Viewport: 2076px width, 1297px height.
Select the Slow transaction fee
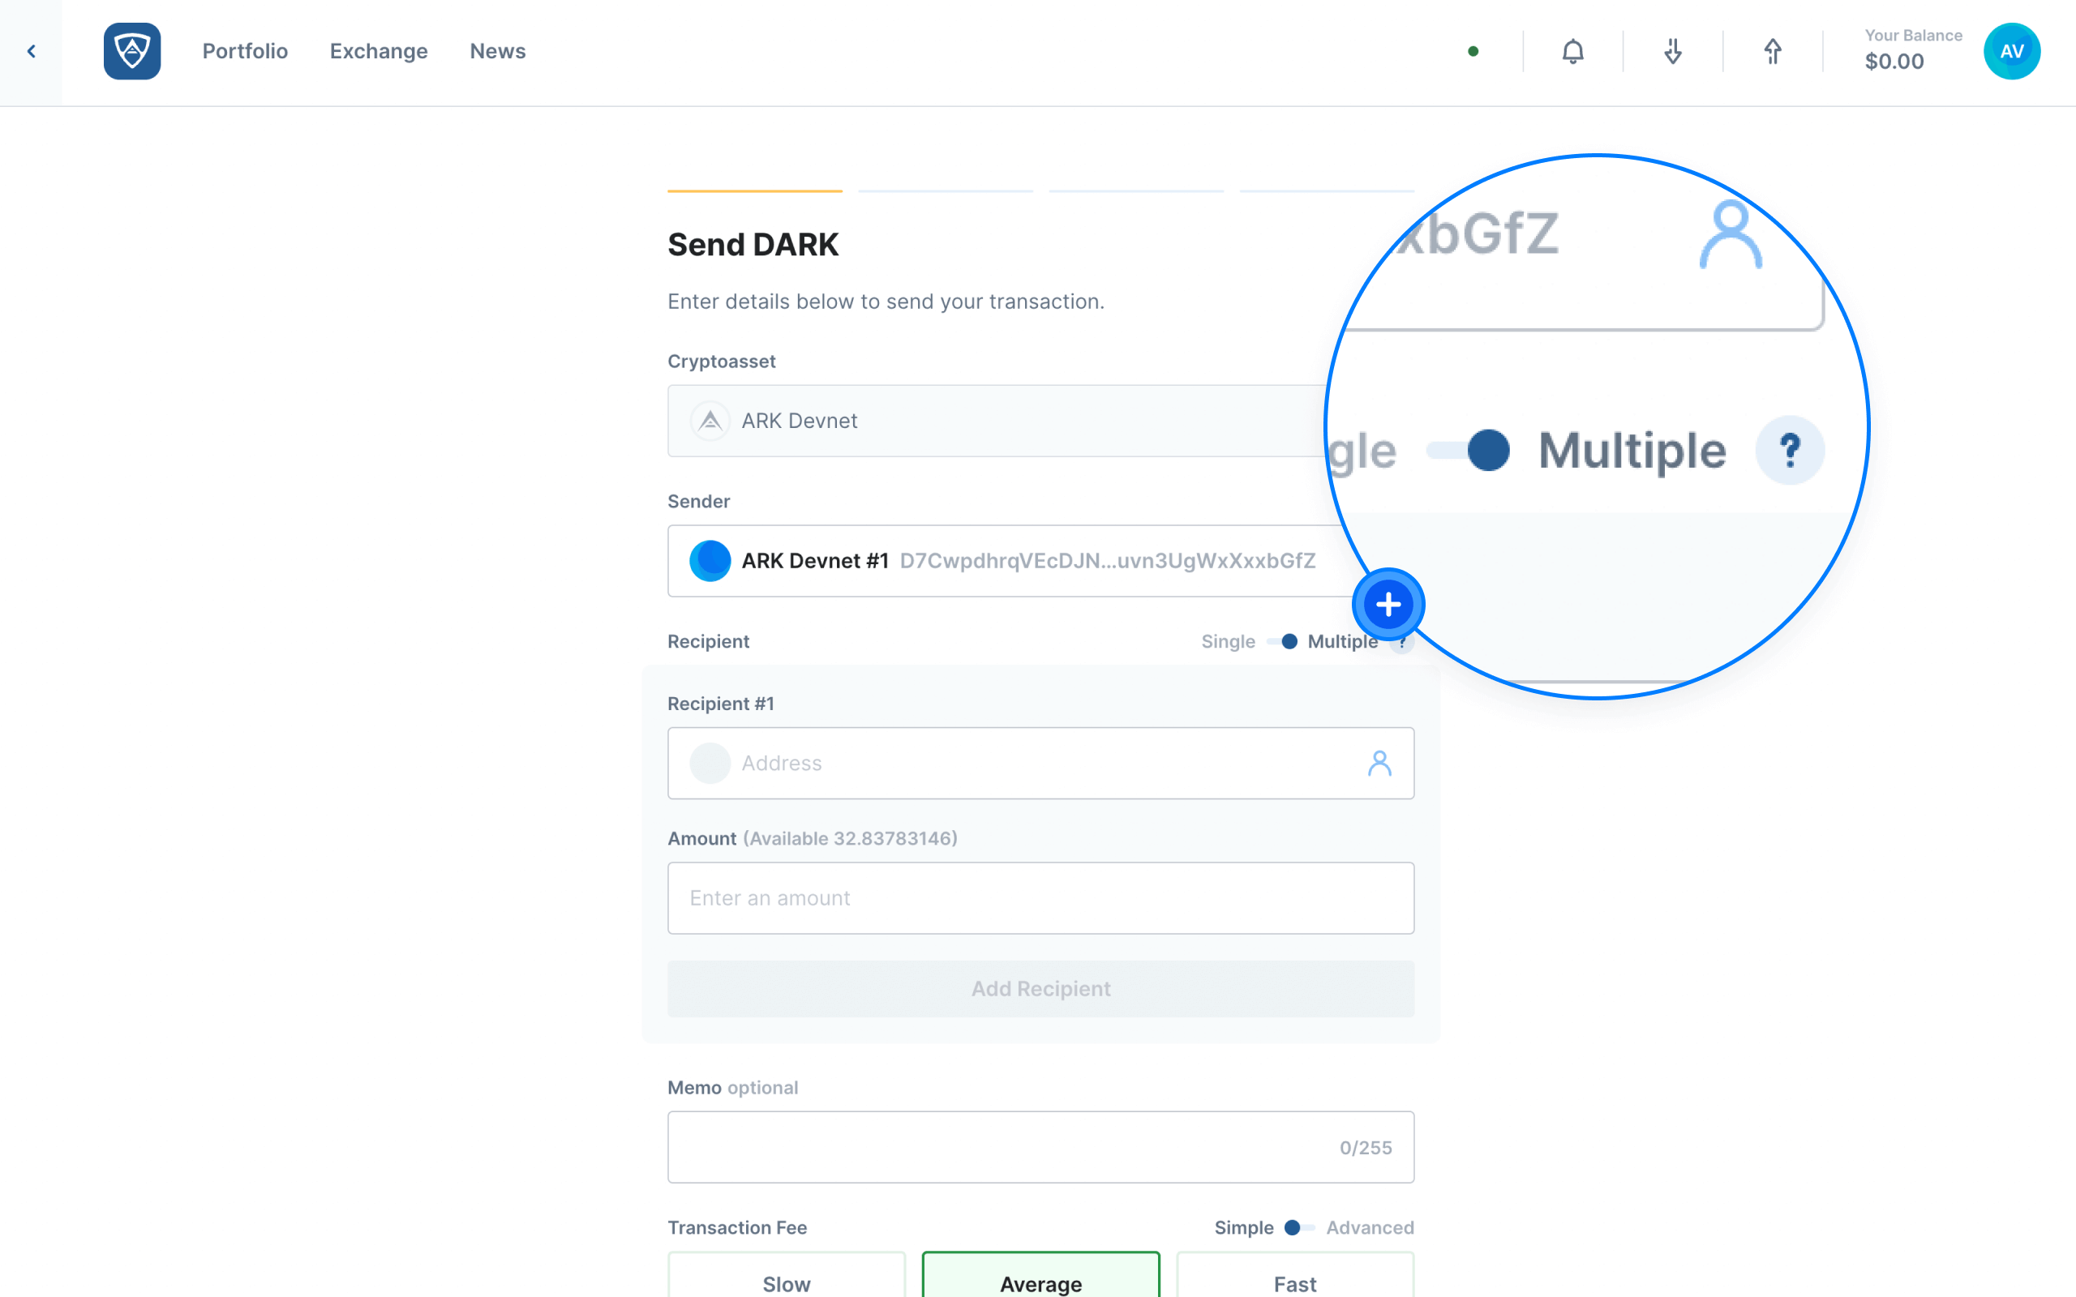tap(786, 1274)
